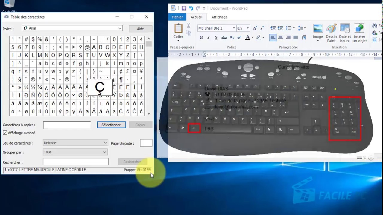Viewport: 383px width, 215px height.
Task: Switch to the Affichage ribbon tab
Action: [x=219, y=17]
